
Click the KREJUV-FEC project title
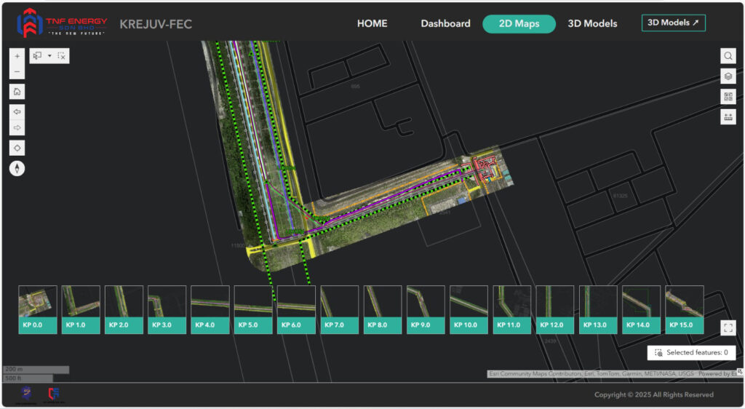tap(156, 24)
